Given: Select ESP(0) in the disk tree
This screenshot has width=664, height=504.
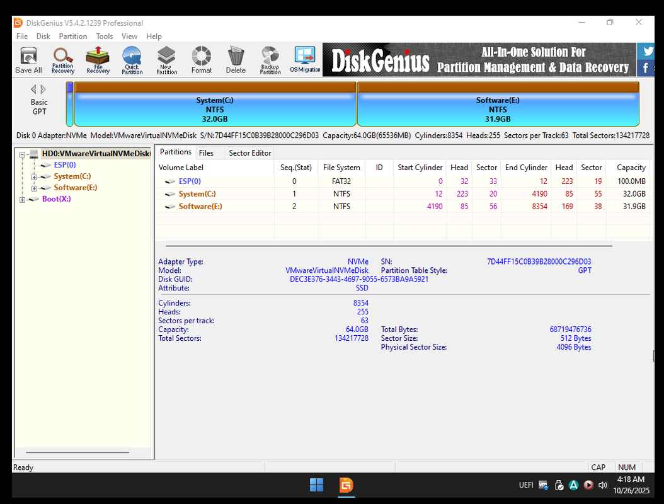Looking at the screenshot, I should click(65, 165).
